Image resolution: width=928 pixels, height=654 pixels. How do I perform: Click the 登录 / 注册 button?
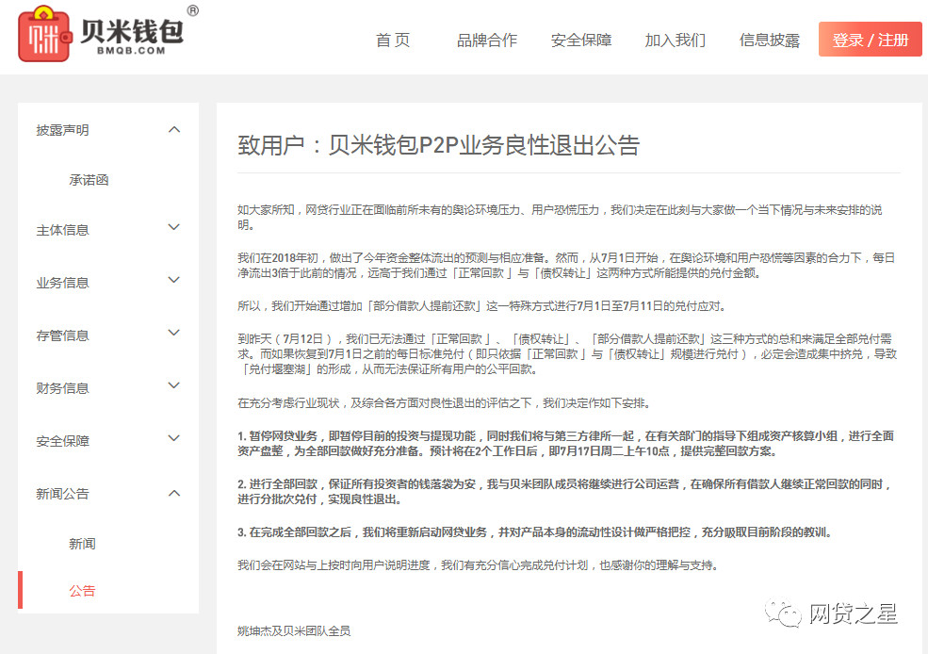pyautogui.click(x=870, y=40)
